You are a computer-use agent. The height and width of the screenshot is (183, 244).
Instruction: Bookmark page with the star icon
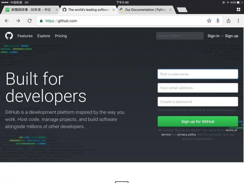[x=209, y=21]
